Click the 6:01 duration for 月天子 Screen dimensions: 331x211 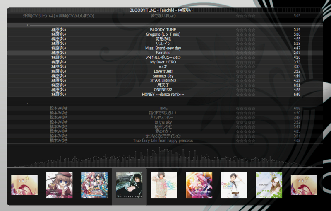[x=297, y=85]
